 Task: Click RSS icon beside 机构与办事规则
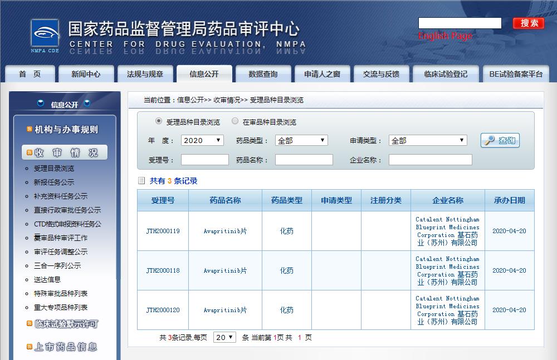point(30,130)
